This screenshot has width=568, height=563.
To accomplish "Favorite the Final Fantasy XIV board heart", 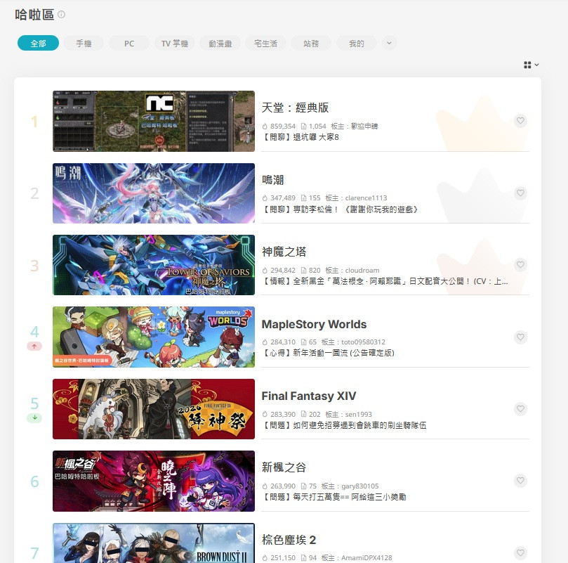I will (520, 409).
